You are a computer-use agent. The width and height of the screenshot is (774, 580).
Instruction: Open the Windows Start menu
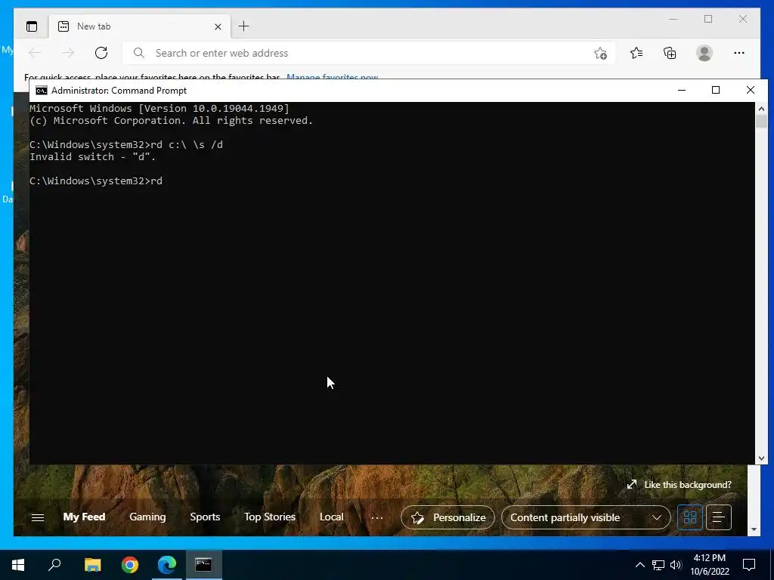(18, 565)
